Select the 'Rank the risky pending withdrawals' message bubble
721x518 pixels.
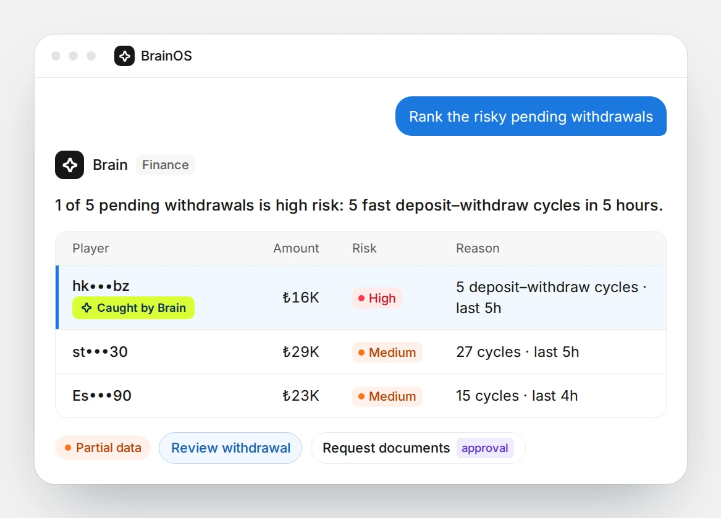(531, 116)
